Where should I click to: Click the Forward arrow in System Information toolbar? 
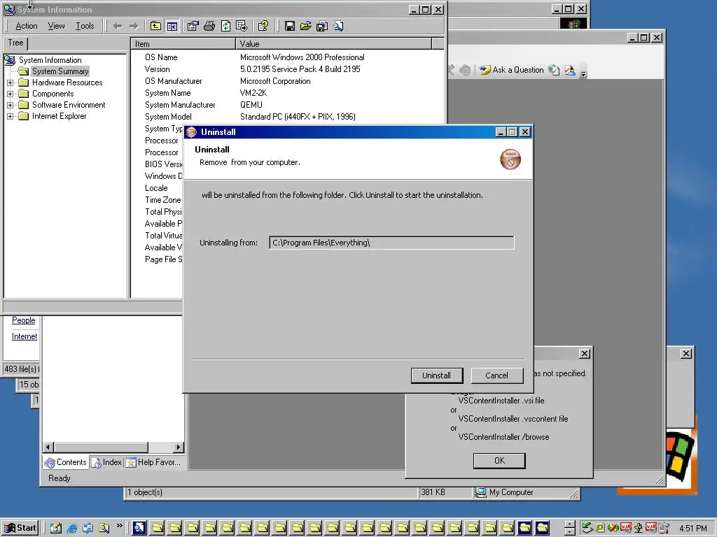[x=134, y=26]
